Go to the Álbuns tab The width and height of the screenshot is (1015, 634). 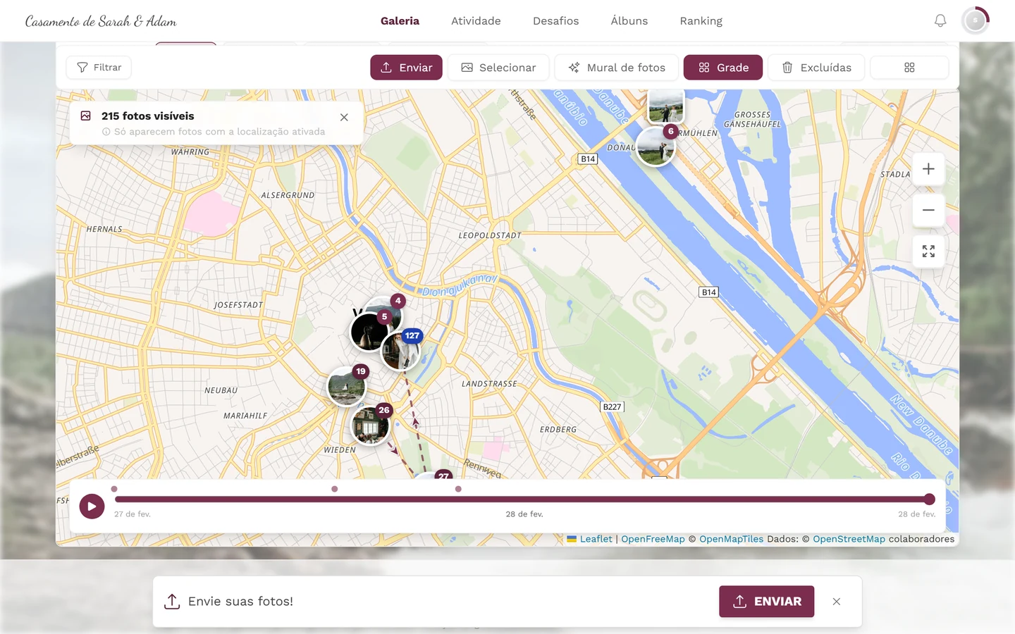tap(629, 21)
